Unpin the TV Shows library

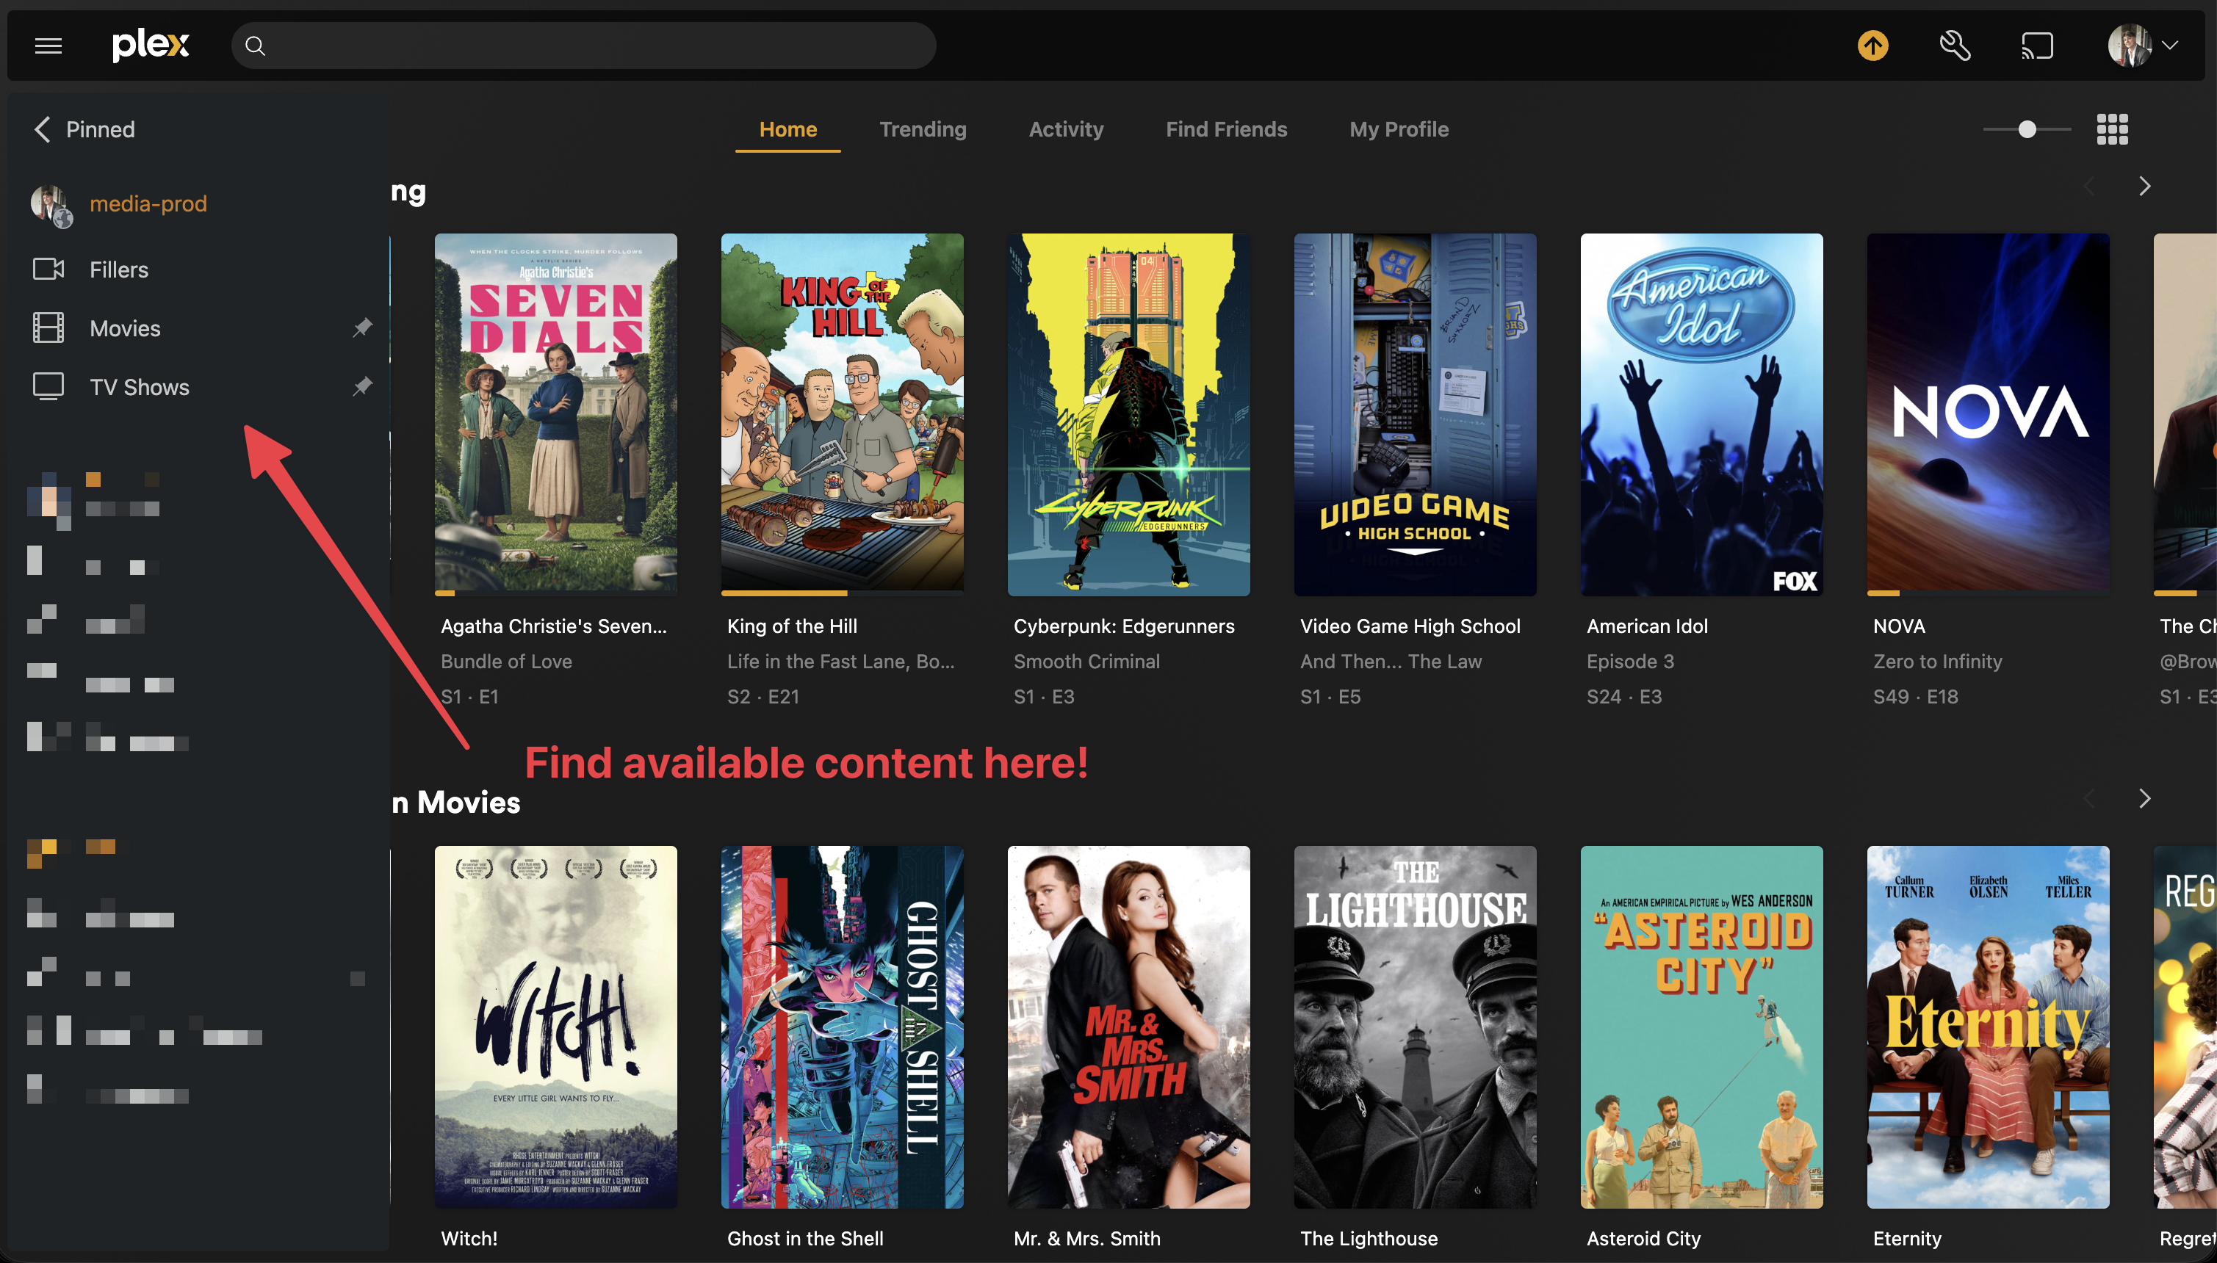point(363,387)
